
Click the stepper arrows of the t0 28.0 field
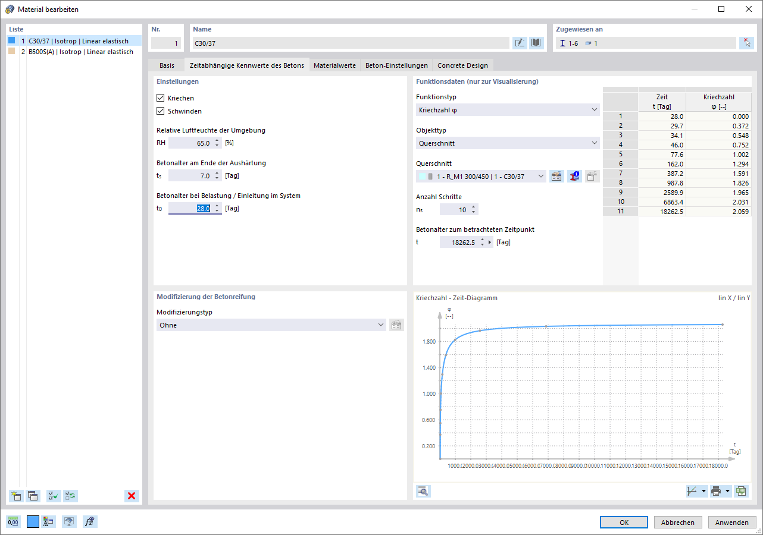tap(217, 209)
